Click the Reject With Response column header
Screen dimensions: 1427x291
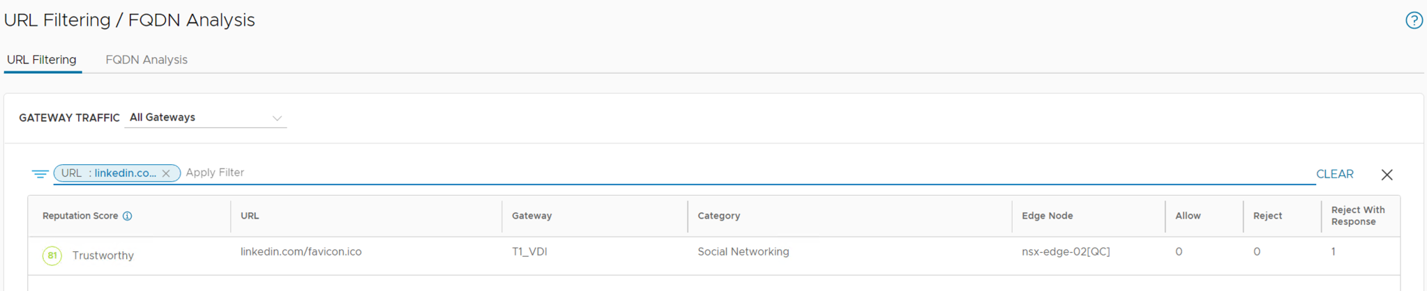pos(1357,216)
